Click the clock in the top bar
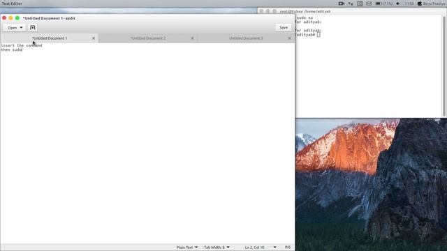This screenshot has height=251, width=447. point(409,3)
